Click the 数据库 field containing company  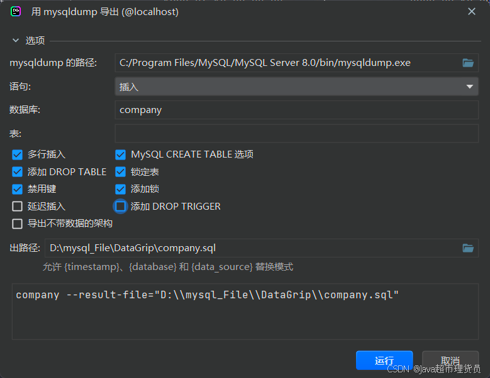click(296, 110)
